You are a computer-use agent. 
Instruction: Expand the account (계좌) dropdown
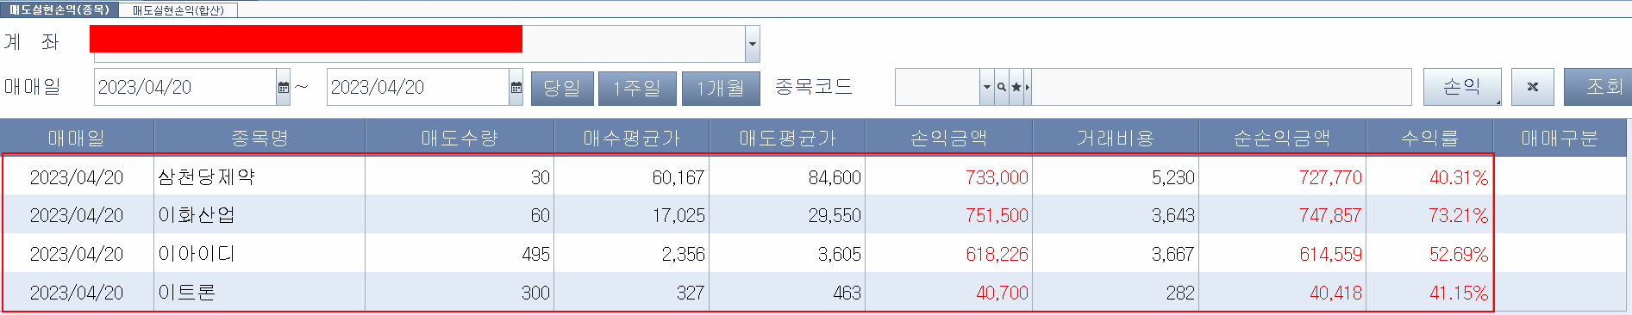click(753, 43)
